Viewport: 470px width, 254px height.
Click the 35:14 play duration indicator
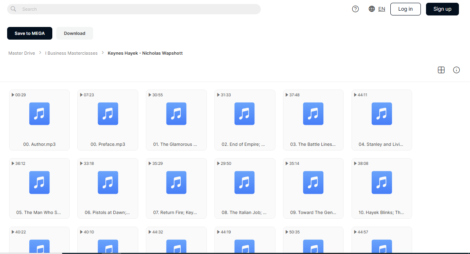pos(292,163)
